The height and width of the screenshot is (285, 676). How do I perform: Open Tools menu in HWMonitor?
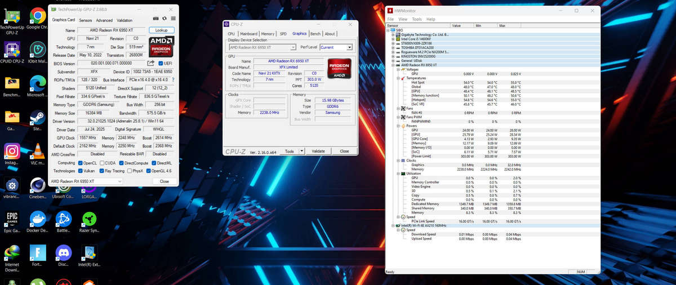417,19
